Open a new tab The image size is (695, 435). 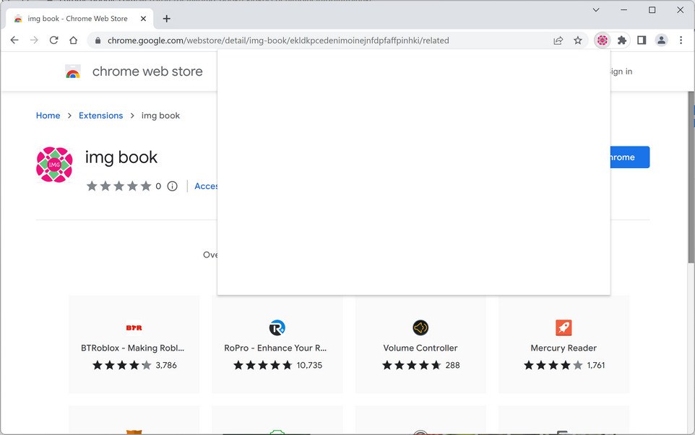coord(166,19)
